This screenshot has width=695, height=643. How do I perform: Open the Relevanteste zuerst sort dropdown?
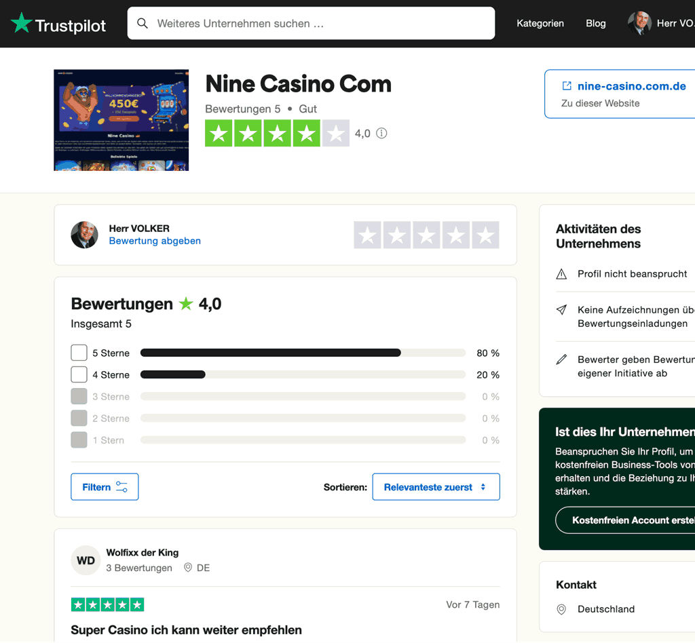[436, 487]
